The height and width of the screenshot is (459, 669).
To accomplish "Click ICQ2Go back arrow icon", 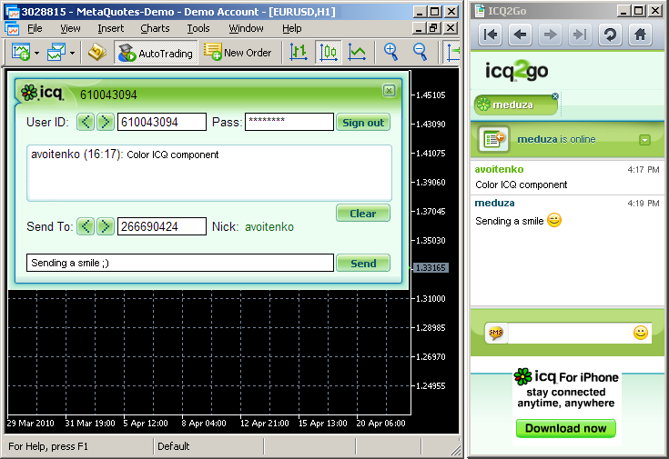I will 520,35.
